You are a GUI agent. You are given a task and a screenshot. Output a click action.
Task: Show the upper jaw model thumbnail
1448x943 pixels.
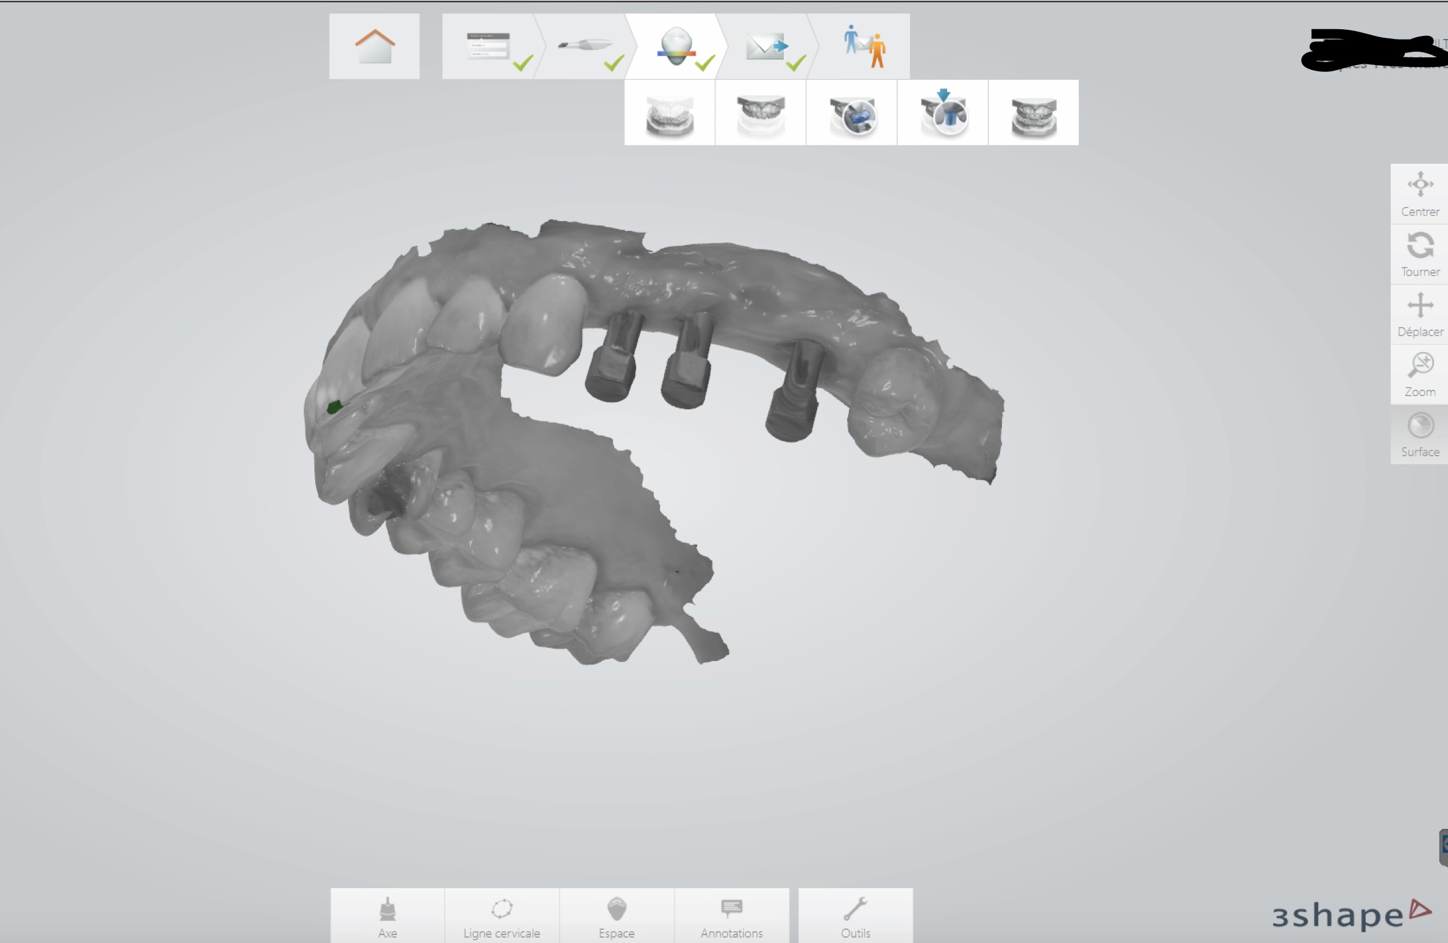[760, 113]
